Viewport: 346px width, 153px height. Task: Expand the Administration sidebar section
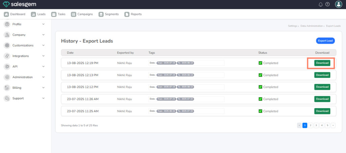43,77
